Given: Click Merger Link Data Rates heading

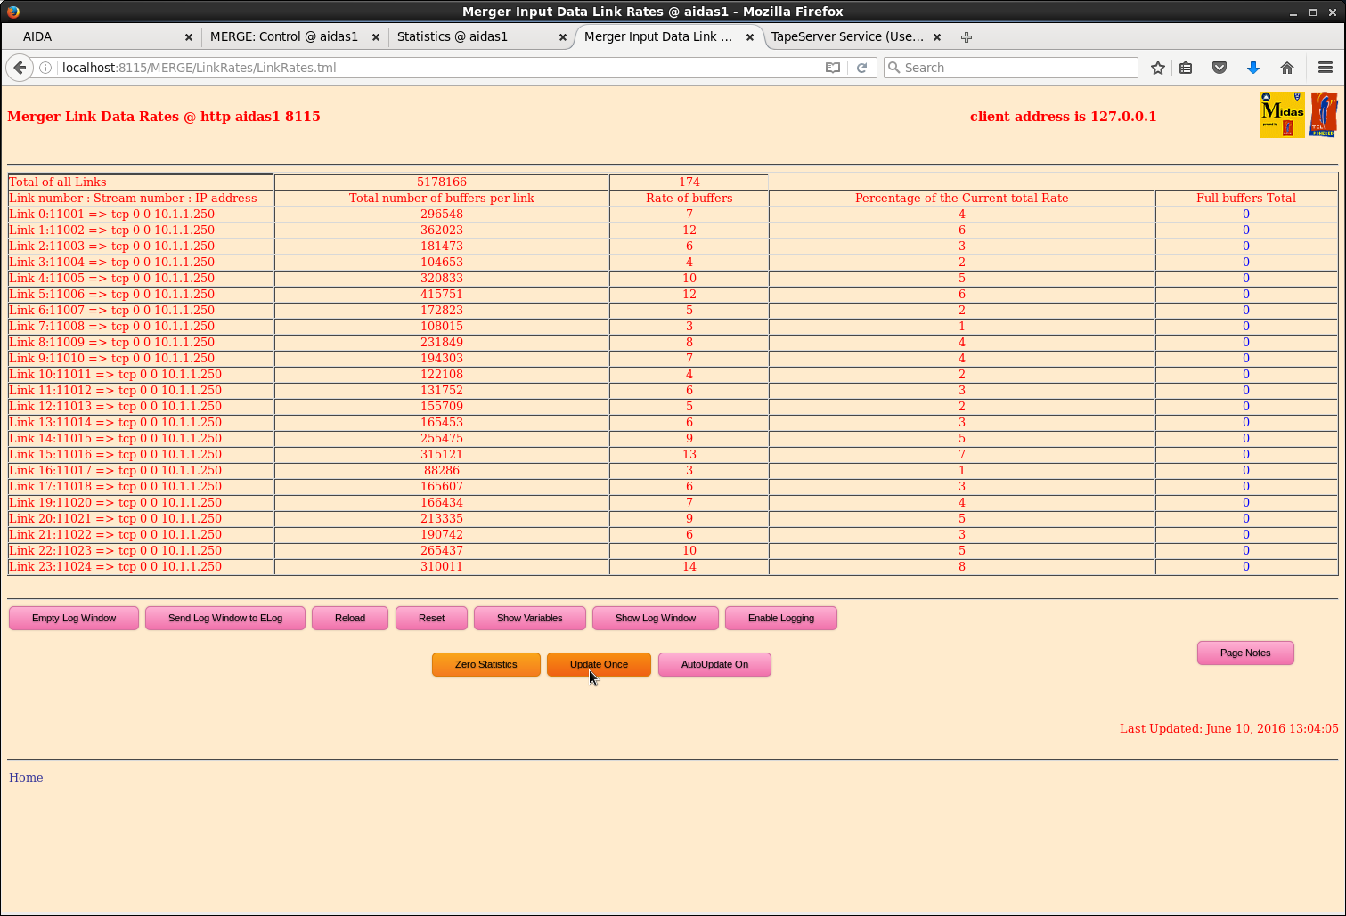Looking at the screenshot, I should point(164,116).
